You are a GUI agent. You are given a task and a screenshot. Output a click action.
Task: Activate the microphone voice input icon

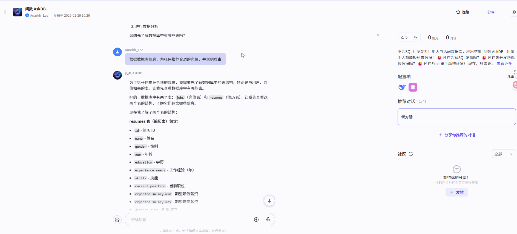click(x=268, y=220)
